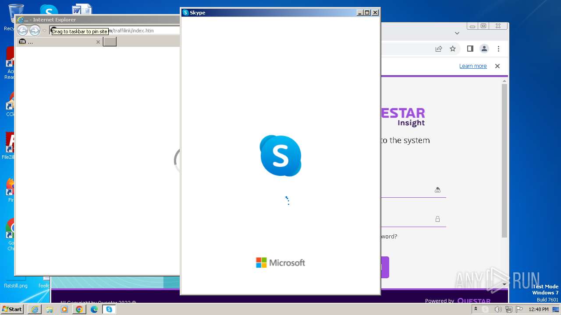Click the Internet Explorer title bar logo
Image resolution: width=561 pixels, height=315 pixels.
click(20, 20)
